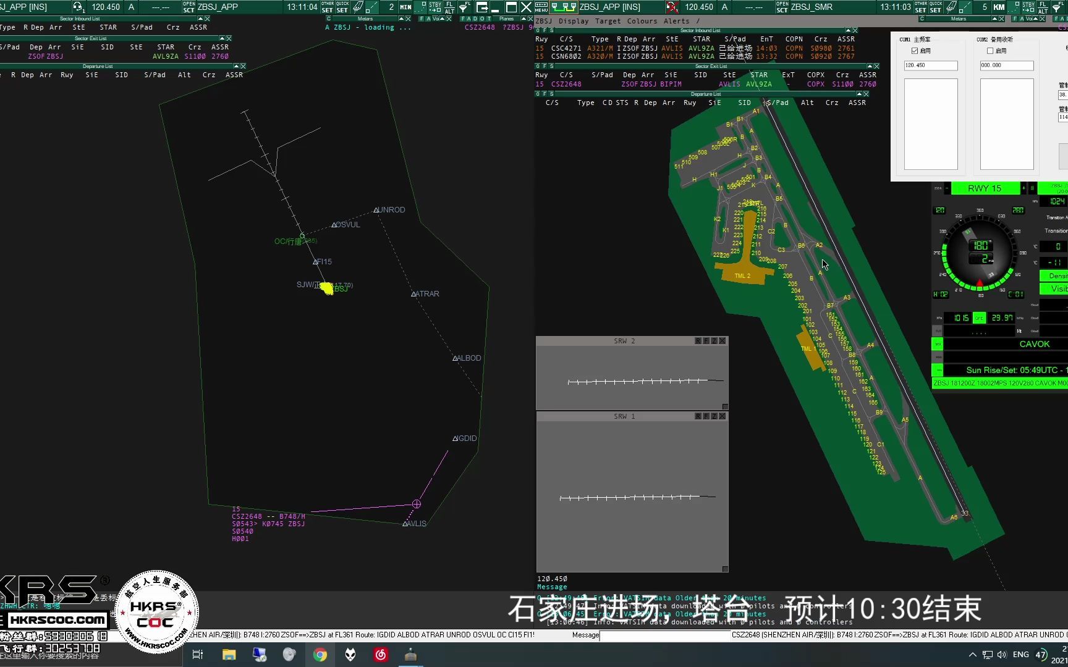Open the ZBSJ menu

pos(544,21)
